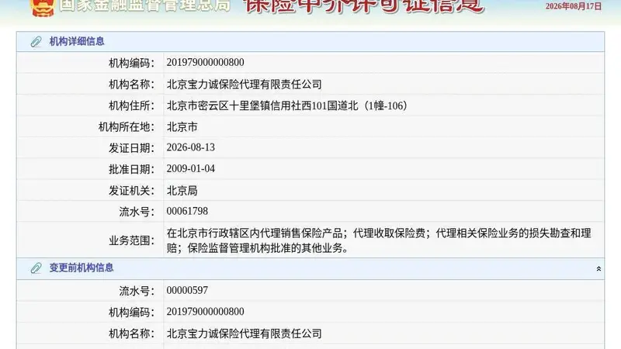Click the 业务范围 description text
This screenshot has height=349, width=621.
click(x=379, y=240)
